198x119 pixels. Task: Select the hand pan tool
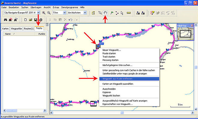tap(105, 13)
